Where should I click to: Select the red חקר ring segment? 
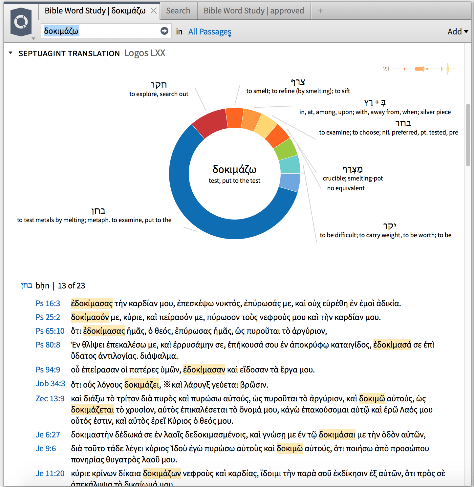click(x=210, y=123)
